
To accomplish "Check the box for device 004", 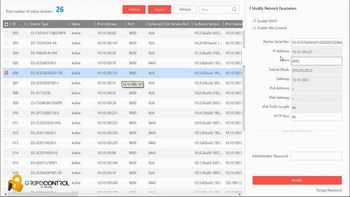I will [x=7, y=53].
